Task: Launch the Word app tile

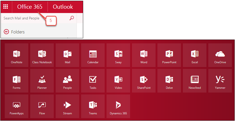Action: (144, 55)
